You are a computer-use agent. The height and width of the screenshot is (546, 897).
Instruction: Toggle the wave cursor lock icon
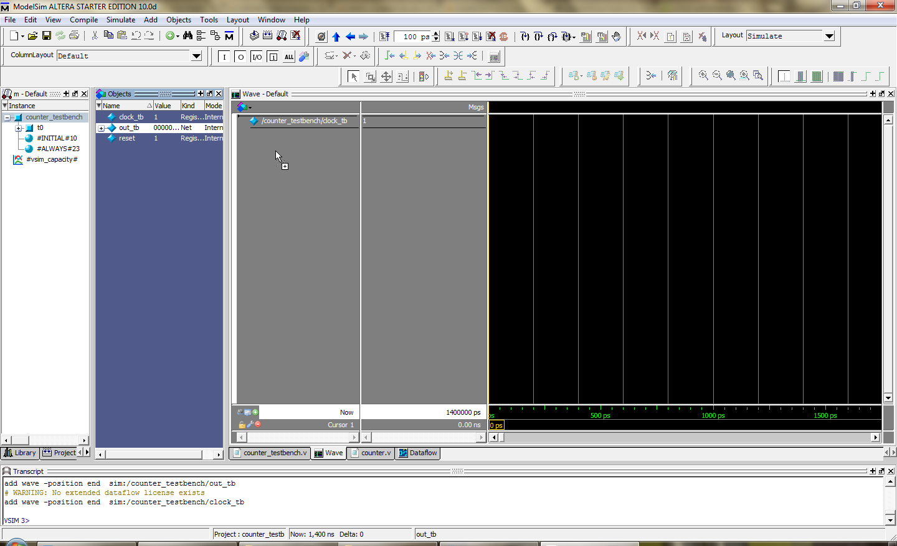[x=242, y=425]
